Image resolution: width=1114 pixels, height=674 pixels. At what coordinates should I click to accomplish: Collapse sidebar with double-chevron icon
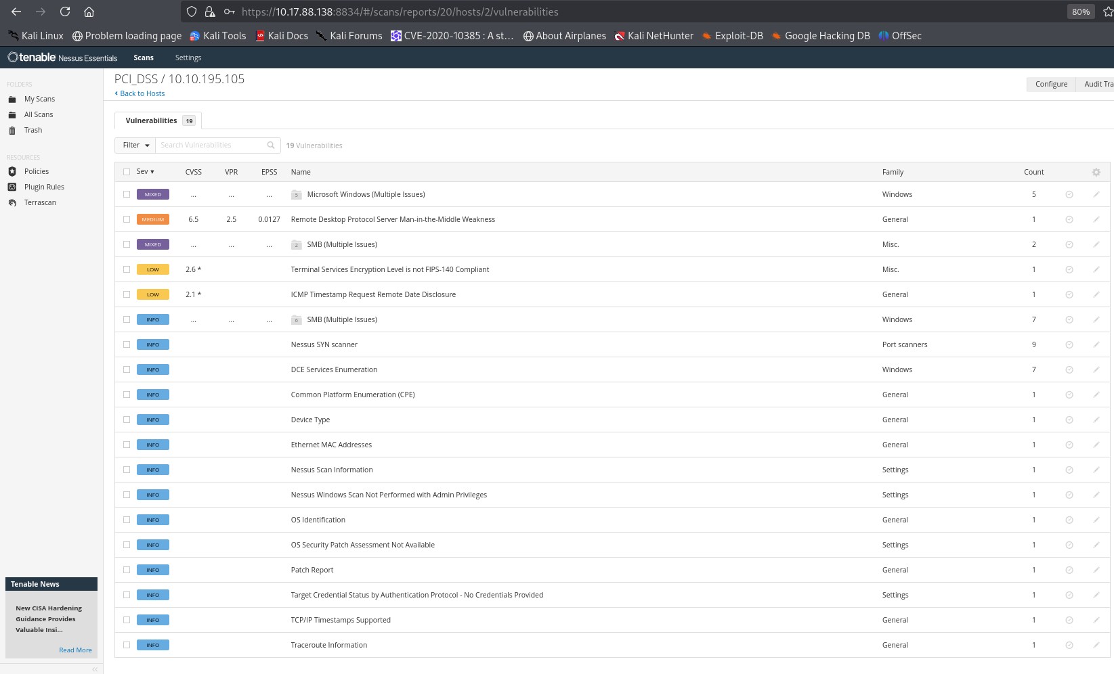coord(95,669)
